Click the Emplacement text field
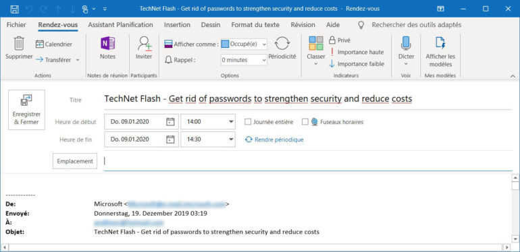Viewport: 520px width, 252px height. pos(308,161)
